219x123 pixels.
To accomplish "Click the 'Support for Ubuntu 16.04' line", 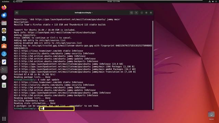I will pyautogui.click(x=44, y=30).
